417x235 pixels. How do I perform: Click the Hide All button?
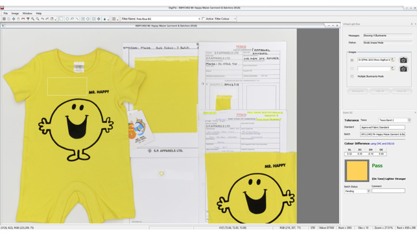tap(379, 91)
